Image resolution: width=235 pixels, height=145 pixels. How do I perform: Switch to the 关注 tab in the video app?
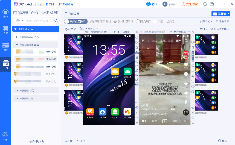click(x=155, y=41)
